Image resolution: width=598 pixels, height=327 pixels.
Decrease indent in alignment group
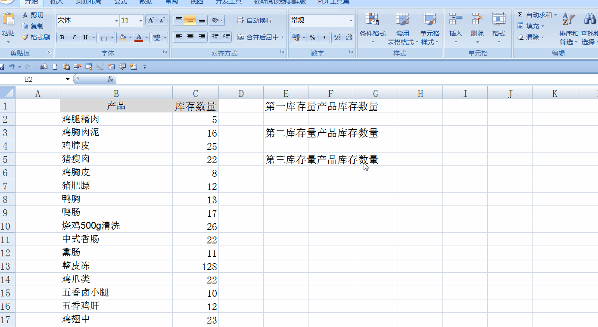(215, 37)
